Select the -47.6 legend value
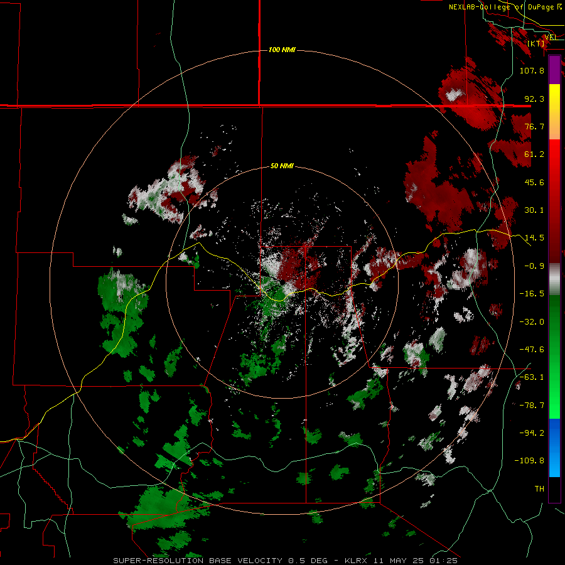 pos(532,350)
